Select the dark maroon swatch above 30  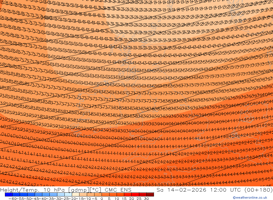(x=150, y=195)
